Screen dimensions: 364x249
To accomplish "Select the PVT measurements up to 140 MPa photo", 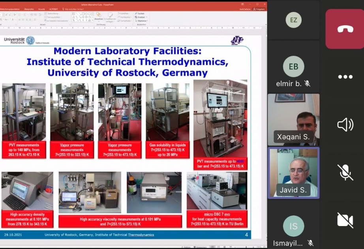I will (24, 112).
